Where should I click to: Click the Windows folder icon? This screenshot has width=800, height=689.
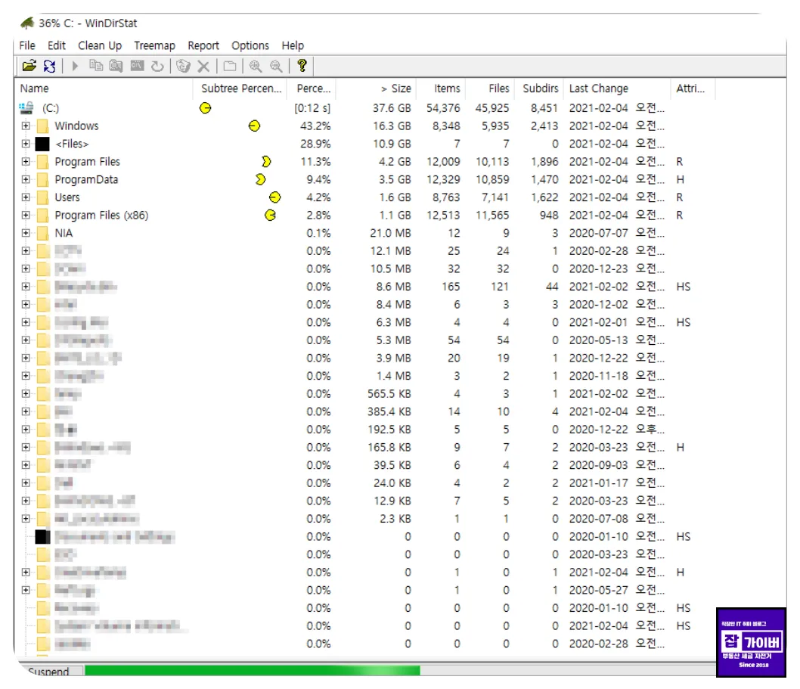pos(43,126)
